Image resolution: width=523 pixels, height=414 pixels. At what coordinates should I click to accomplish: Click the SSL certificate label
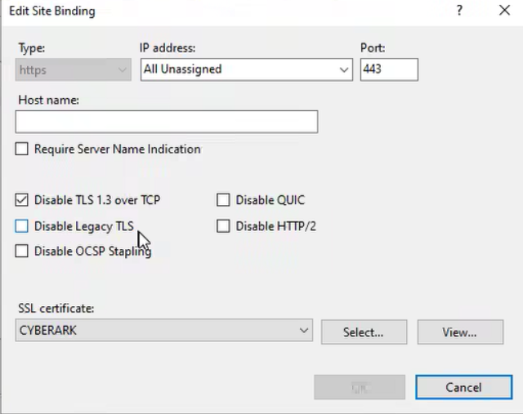point(56,309)
